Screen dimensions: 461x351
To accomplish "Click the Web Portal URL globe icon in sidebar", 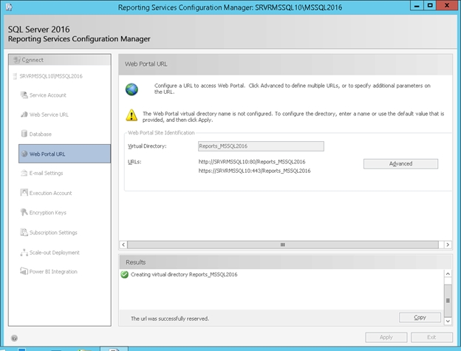I will pos(24,154).
